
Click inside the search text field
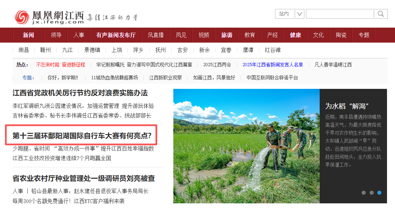click(340, 14)
